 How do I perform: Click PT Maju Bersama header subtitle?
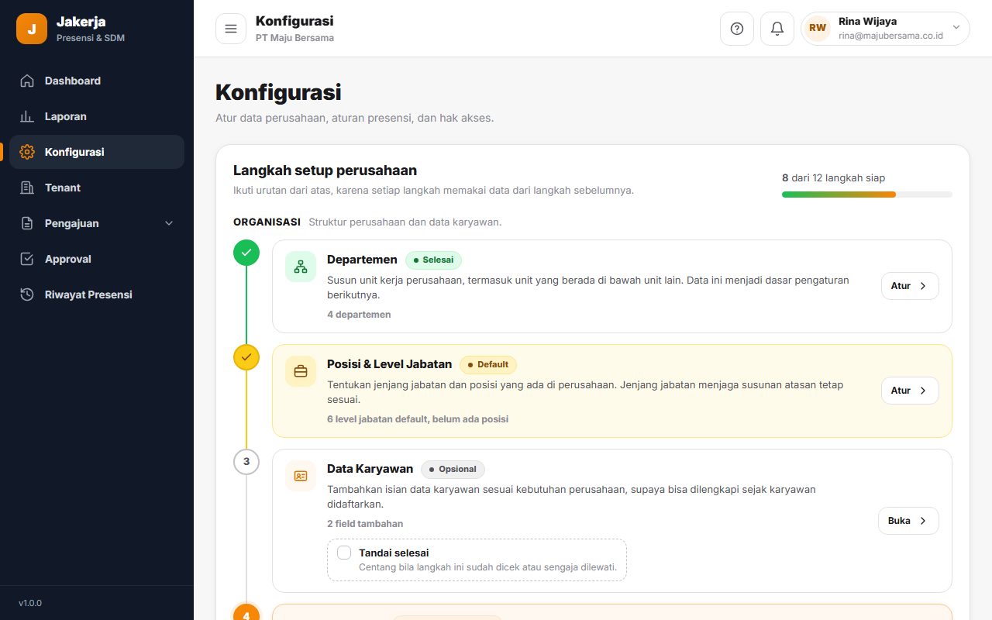click(x=294, y=37)
